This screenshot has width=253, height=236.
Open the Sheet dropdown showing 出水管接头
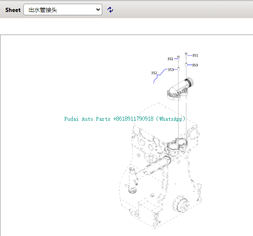63,10
